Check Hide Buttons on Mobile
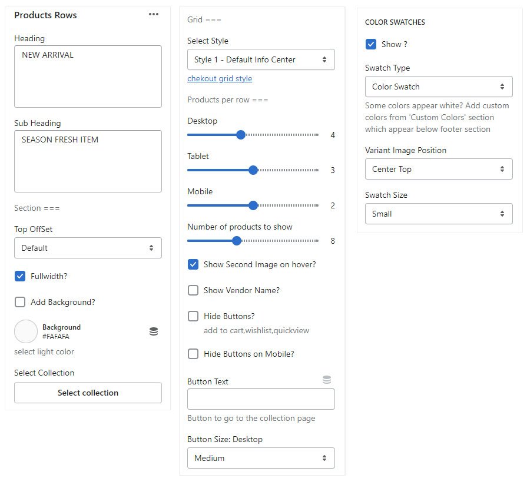 point(193,354)
